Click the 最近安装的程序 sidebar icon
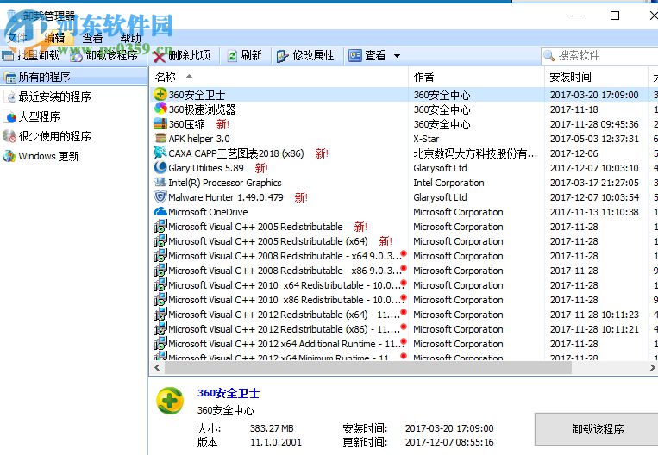Screen dimensions: 658x455 pos(9,97)
